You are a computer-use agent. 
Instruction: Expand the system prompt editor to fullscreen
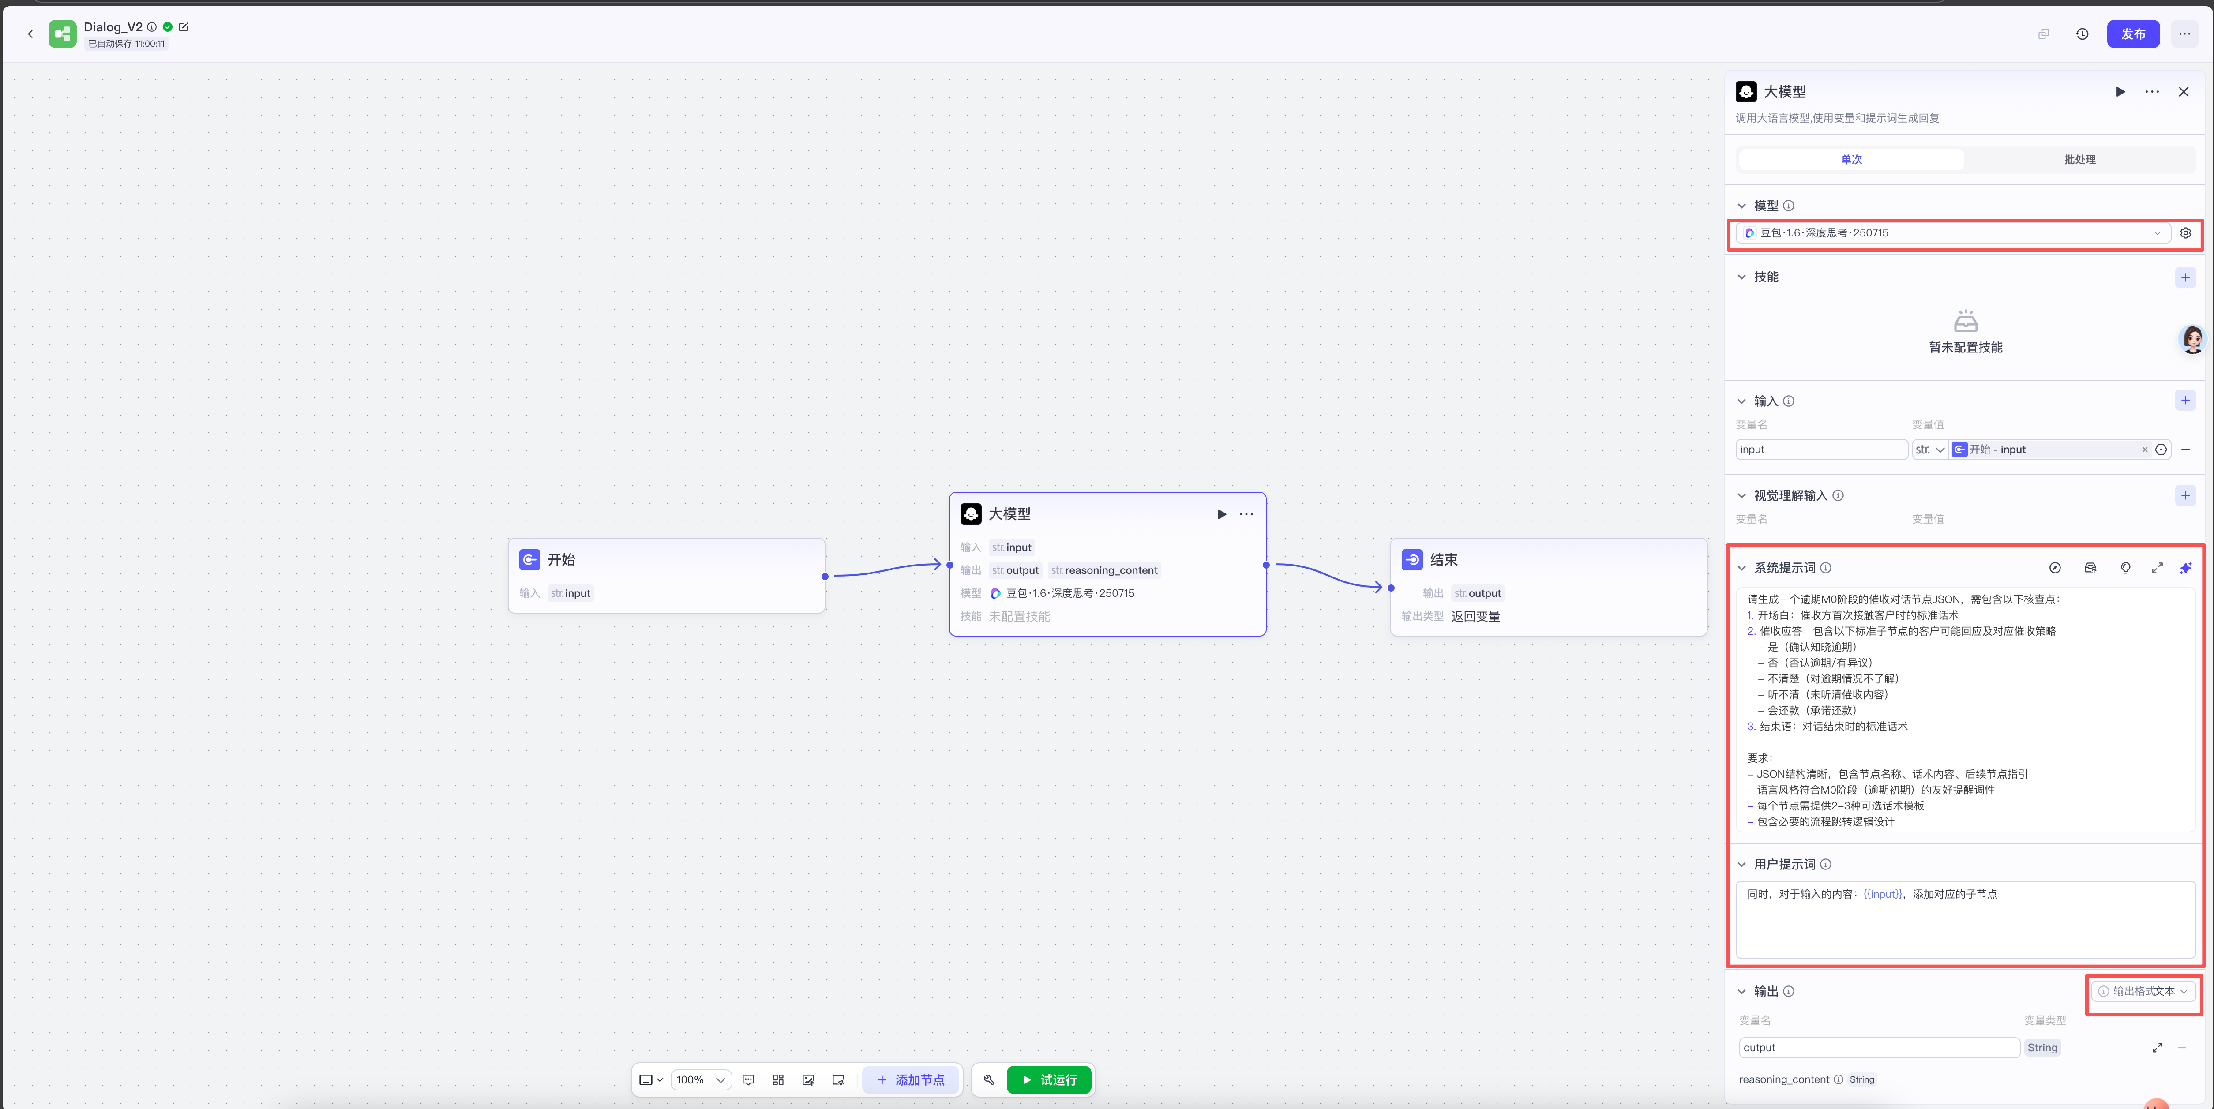(x=2156, y=568)
